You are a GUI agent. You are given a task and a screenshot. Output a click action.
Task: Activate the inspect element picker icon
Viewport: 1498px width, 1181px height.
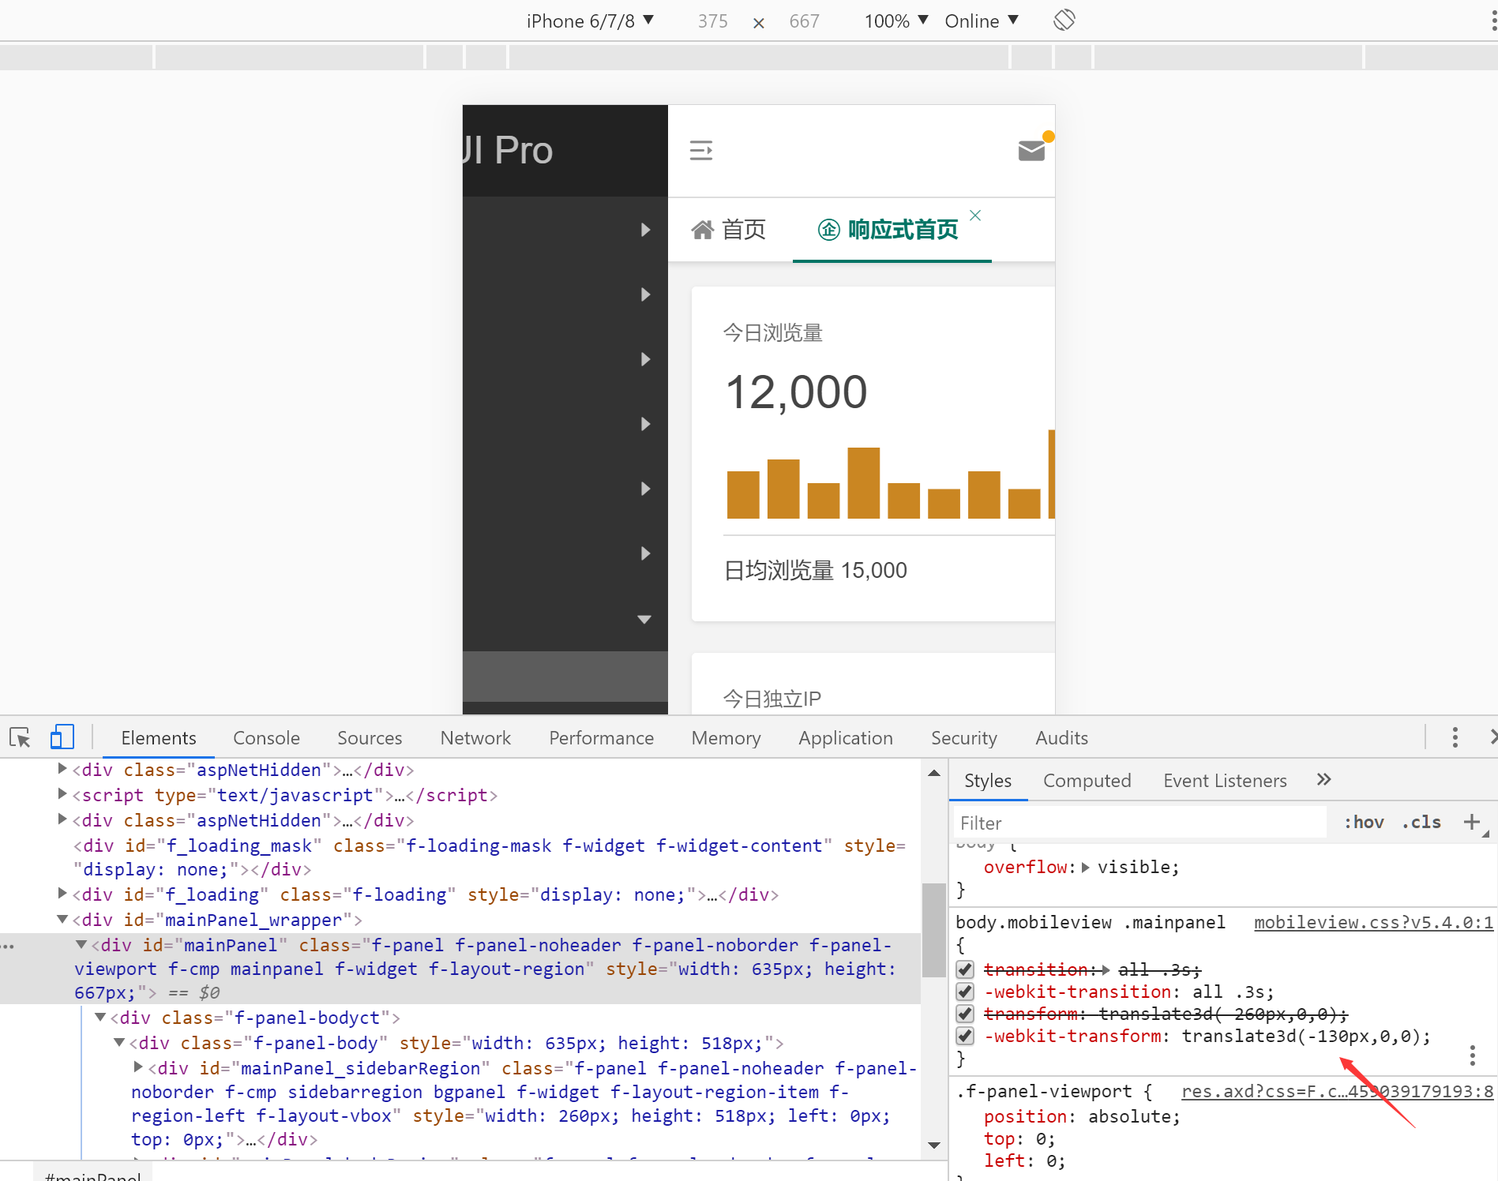[20, 737]
